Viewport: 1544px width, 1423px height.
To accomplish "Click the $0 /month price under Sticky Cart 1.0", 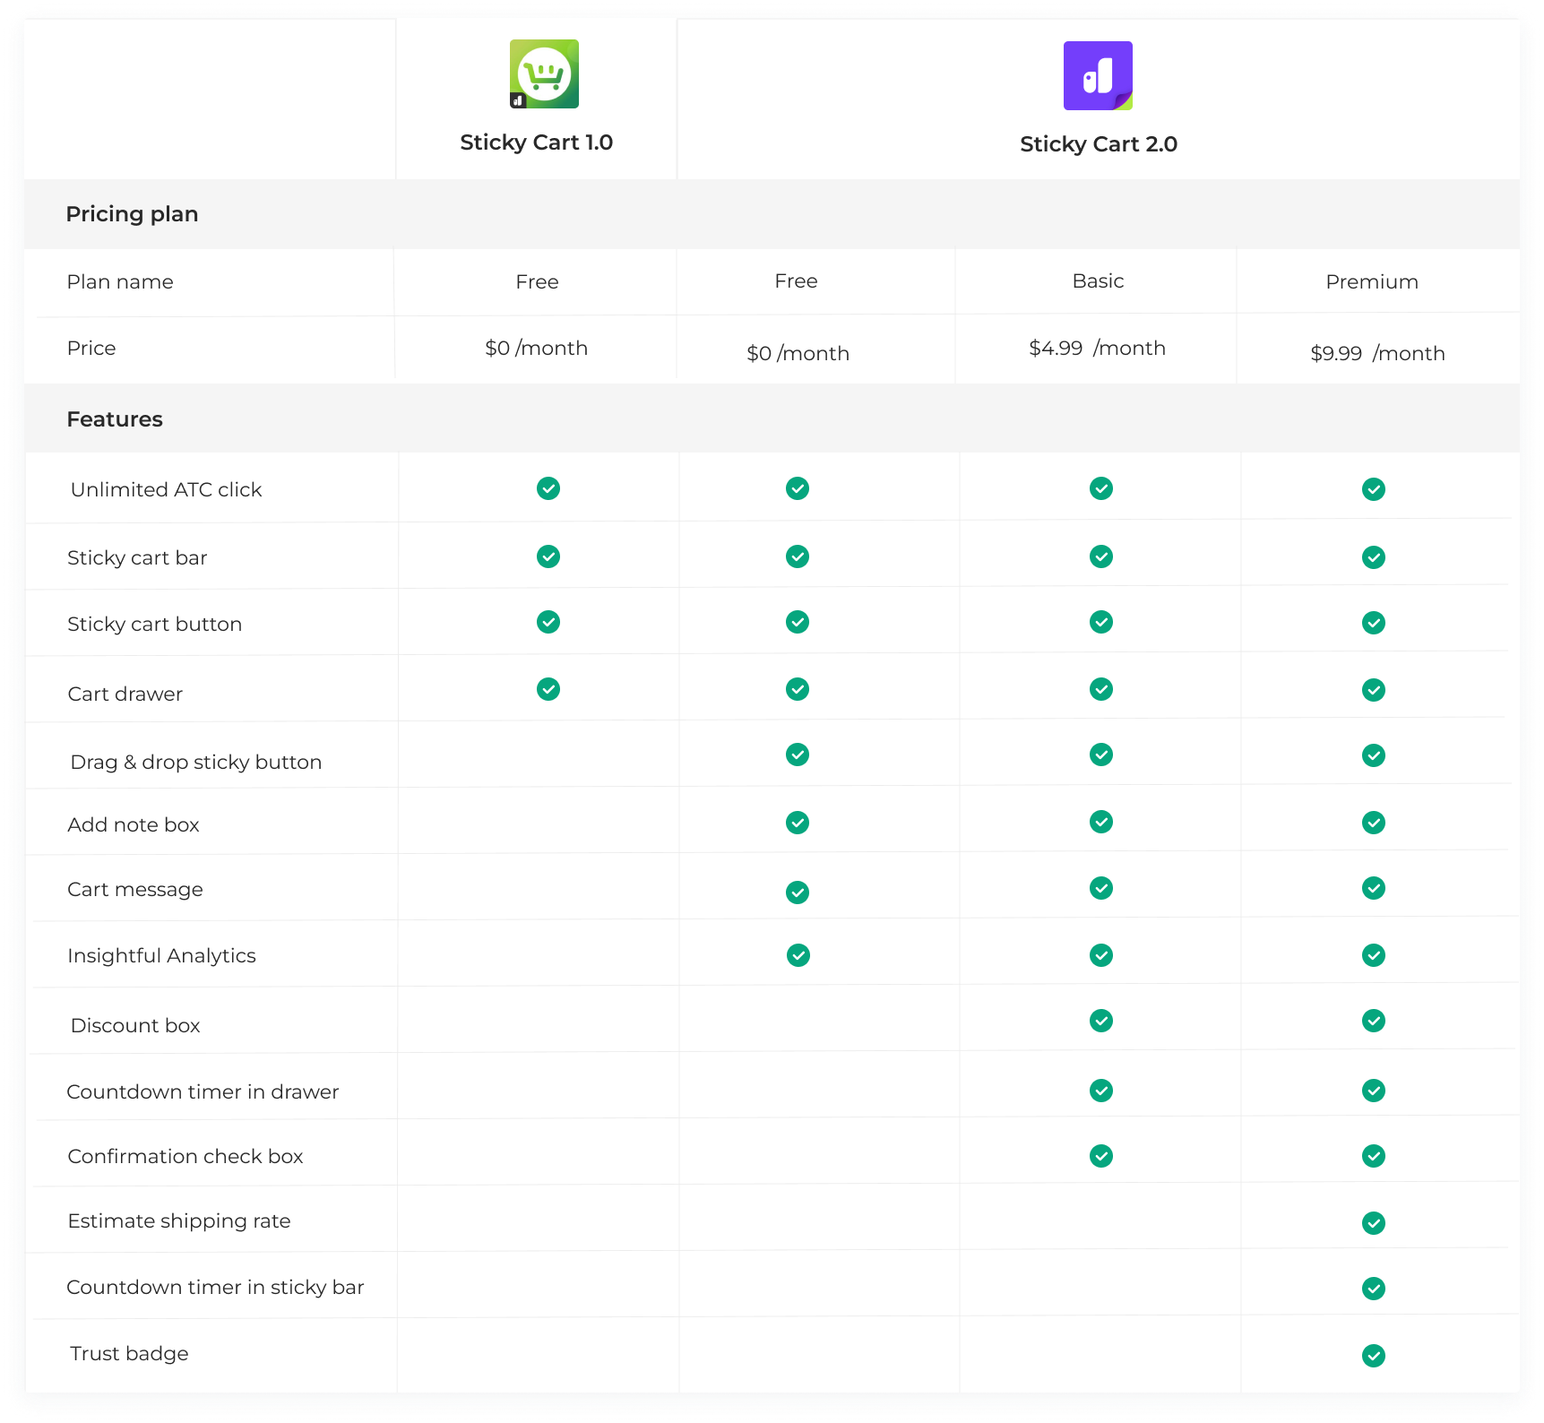I will click(536, 349).
